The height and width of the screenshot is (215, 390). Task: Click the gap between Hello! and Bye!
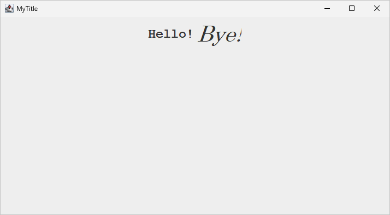click(x=195, y=34)
